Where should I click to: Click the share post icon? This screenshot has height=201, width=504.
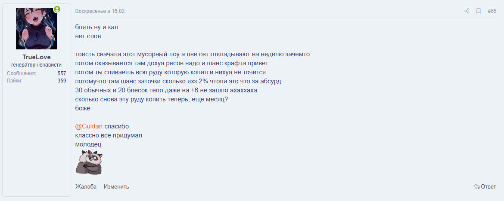467,11
